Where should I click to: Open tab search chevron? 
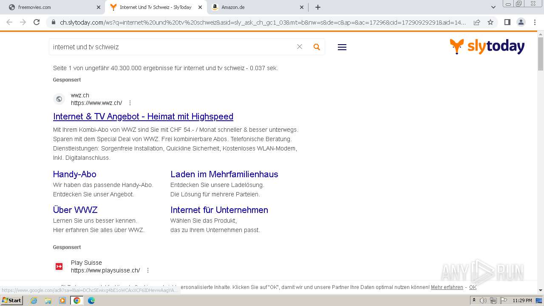(493, 7)
